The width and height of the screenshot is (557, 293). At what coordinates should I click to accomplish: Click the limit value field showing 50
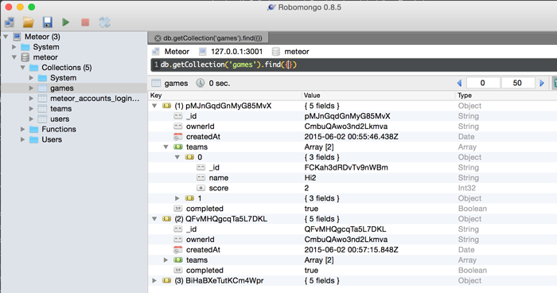(517, 84)
